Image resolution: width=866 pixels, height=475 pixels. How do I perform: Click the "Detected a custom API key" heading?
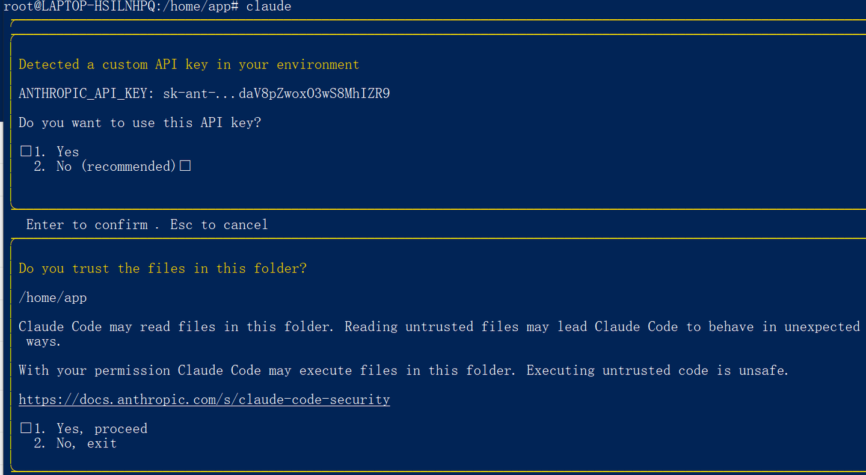click(189, 65)
